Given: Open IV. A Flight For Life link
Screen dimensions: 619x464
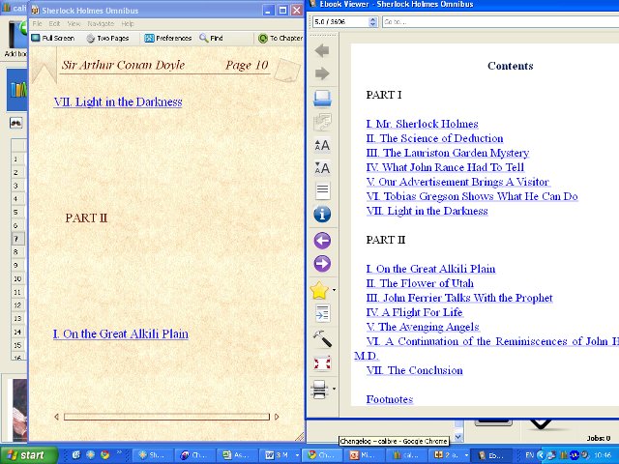Looking at the screenshot, I should tap(414, 312).
